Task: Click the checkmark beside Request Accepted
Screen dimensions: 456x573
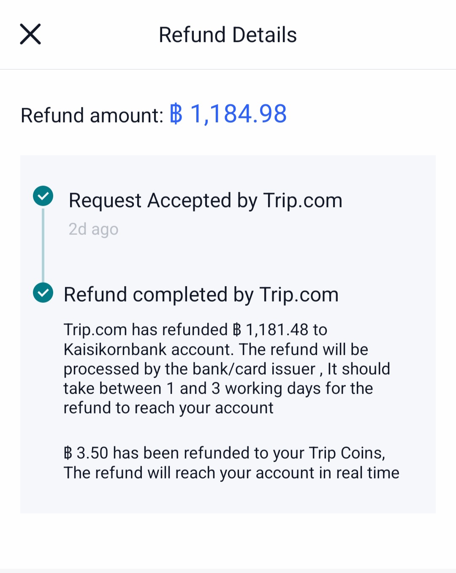Action: (x=43, y=196)
